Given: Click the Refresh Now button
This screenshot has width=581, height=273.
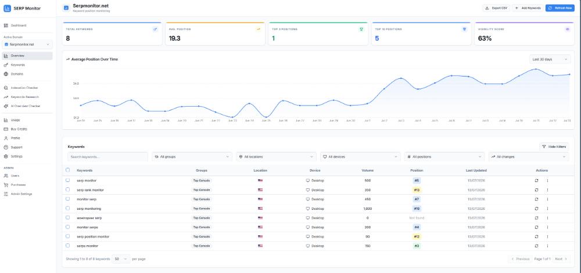Looking at the screenshot, I should (560, 8).
